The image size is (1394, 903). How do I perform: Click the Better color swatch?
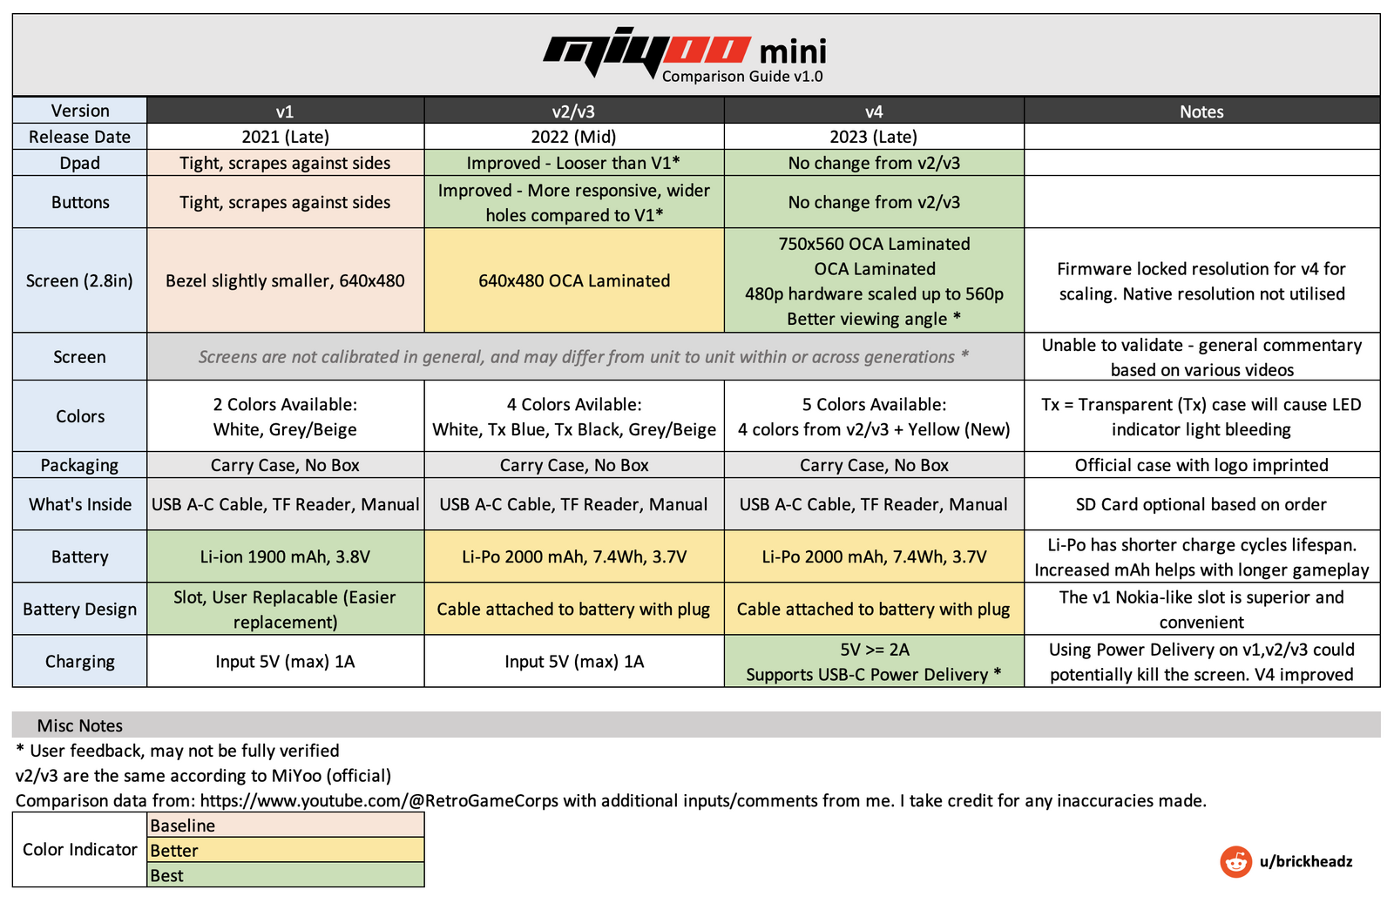pyautogui.click(x=286, y=850)
